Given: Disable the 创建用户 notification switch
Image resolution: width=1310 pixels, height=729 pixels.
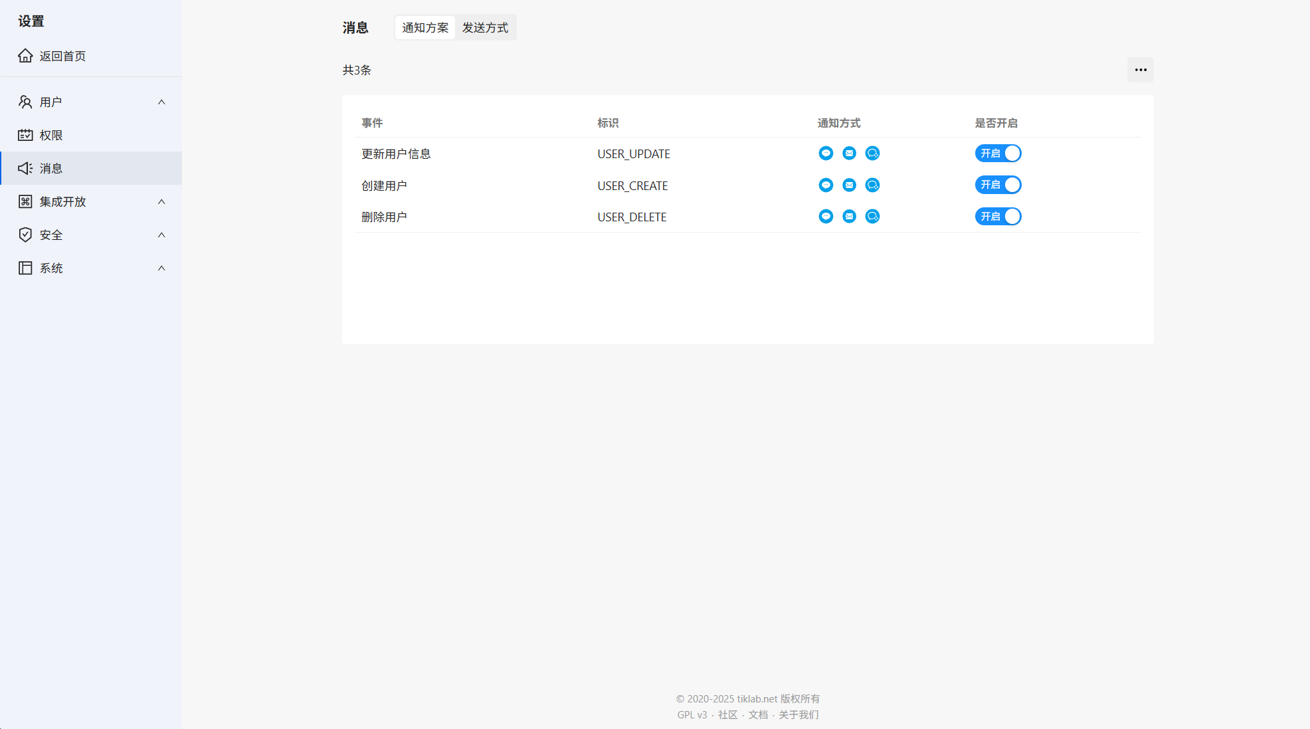Looking at the screenshot, I should pyautogui.click(x=998, y=185).
